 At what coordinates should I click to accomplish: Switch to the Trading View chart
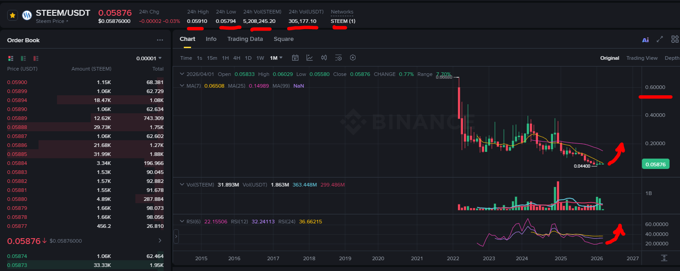[642, 58]
